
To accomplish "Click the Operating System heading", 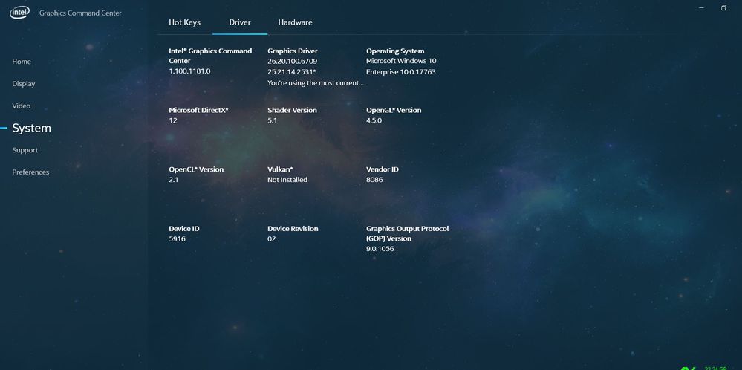I will [395, 51].
